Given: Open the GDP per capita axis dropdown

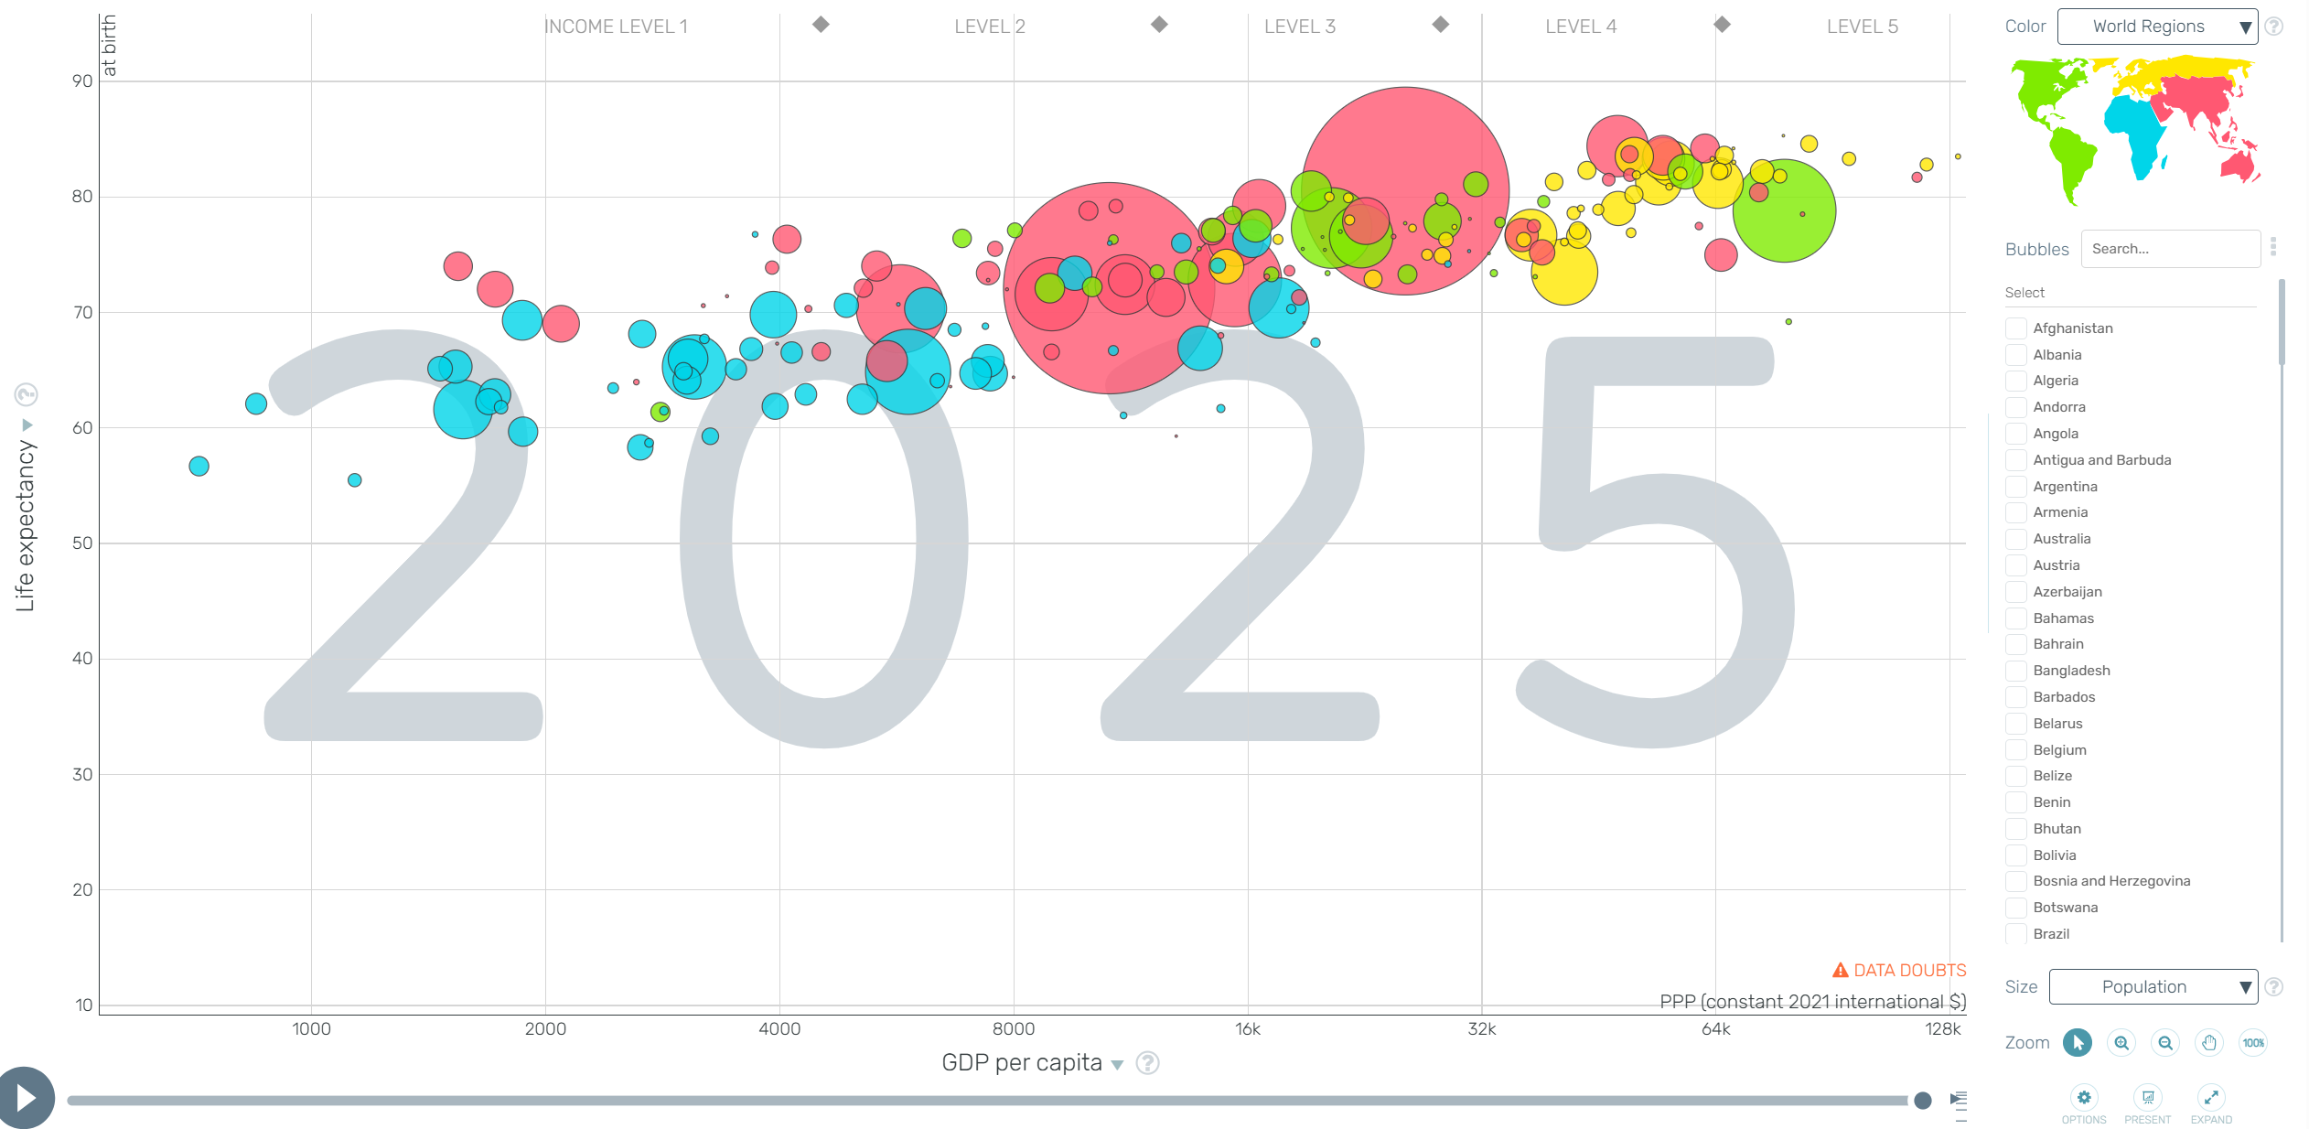Looking at the screenshot, I should pyautogui.click(x=1032, y=1063).
